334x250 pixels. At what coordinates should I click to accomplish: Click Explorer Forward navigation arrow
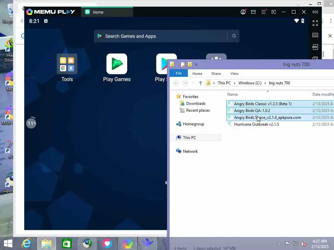[185, 83]
